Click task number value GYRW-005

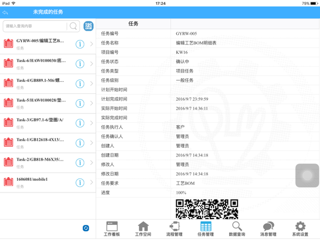[186, 34]
